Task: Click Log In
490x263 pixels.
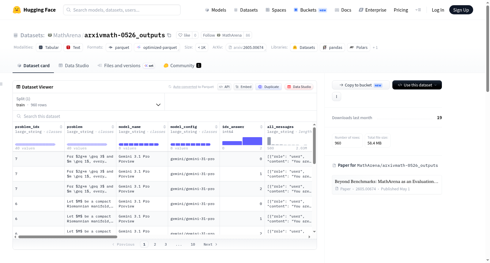Action: 438,10
